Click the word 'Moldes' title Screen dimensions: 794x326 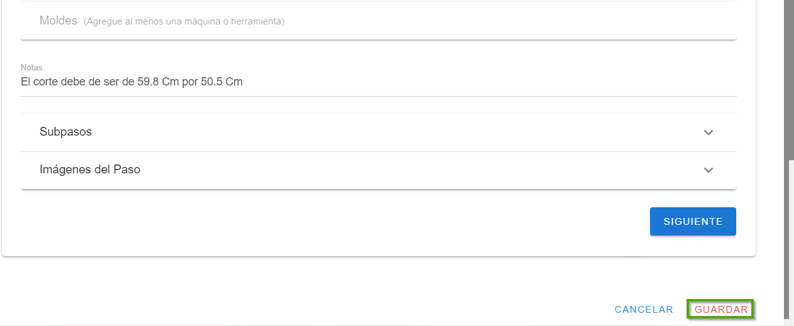click(x=58, y=21)
